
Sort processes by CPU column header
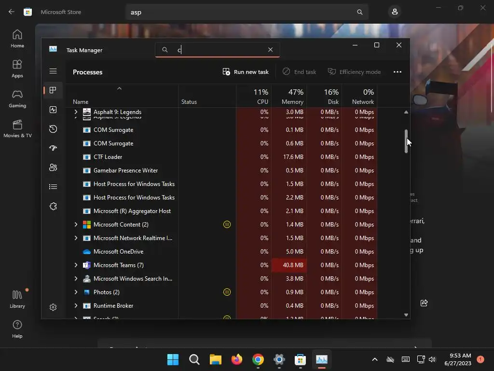click(x=254, y=97)
